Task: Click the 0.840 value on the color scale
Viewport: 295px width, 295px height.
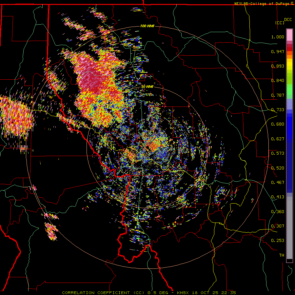Action: click(x=278, y=81)
